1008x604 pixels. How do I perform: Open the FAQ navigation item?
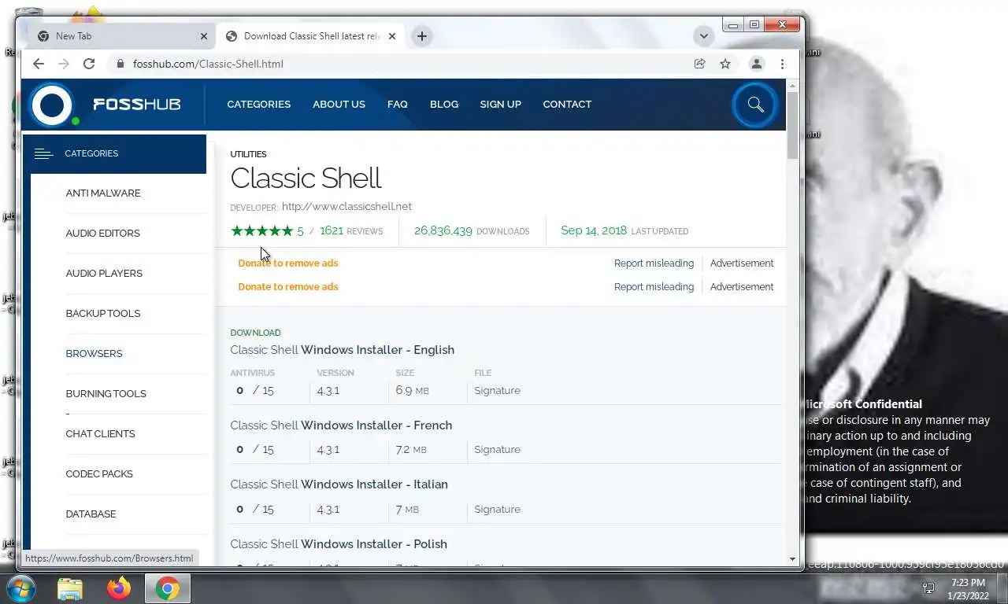click(398, 104)
